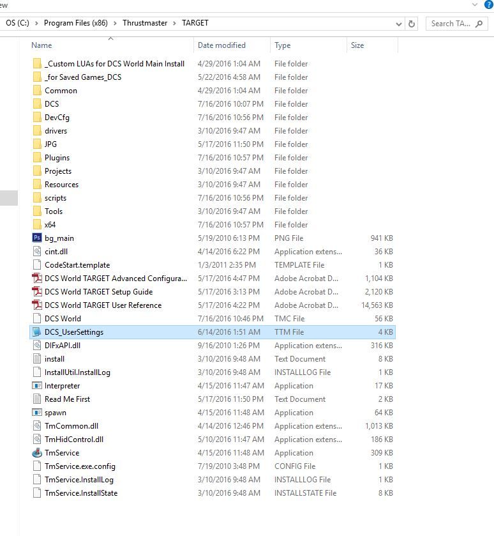Viewport: 494px width, 536px height.
Task: Click the Interpreter application icon
Action: (x=37, y=386)
